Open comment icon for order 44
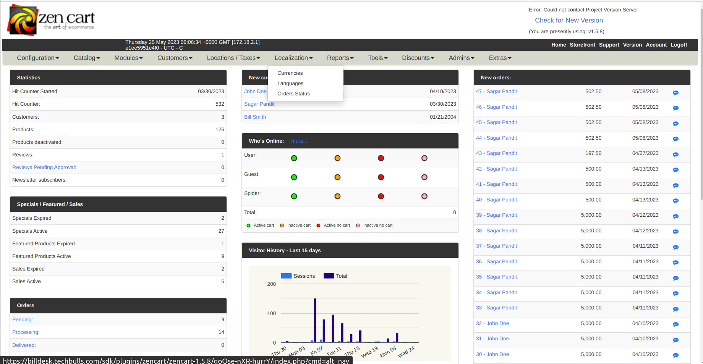703x364 pixels. [x=675, y=139]
